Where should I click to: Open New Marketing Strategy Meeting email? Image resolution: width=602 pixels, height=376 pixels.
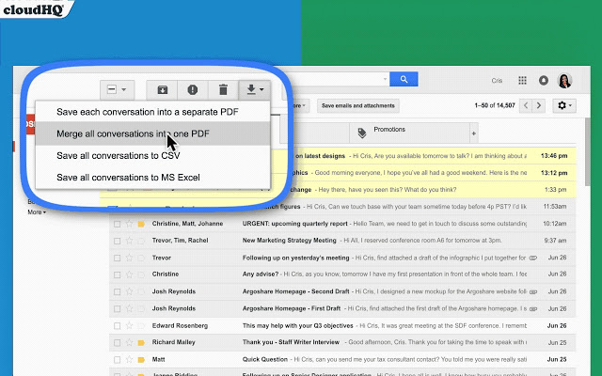pos(342,241)
